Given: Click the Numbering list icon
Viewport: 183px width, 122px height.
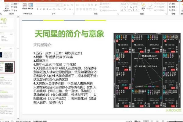Looking at the screenshot, I should pos(83,5).
